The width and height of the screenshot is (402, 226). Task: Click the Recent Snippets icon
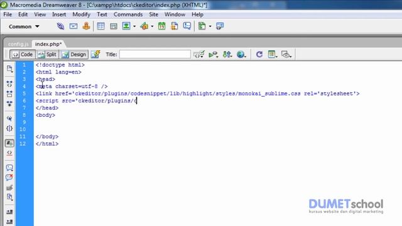(9, 197)
